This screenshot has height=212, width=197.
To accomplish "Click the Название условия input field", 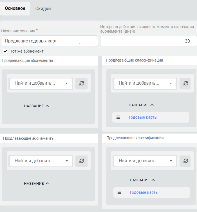I will coord(49,41).
